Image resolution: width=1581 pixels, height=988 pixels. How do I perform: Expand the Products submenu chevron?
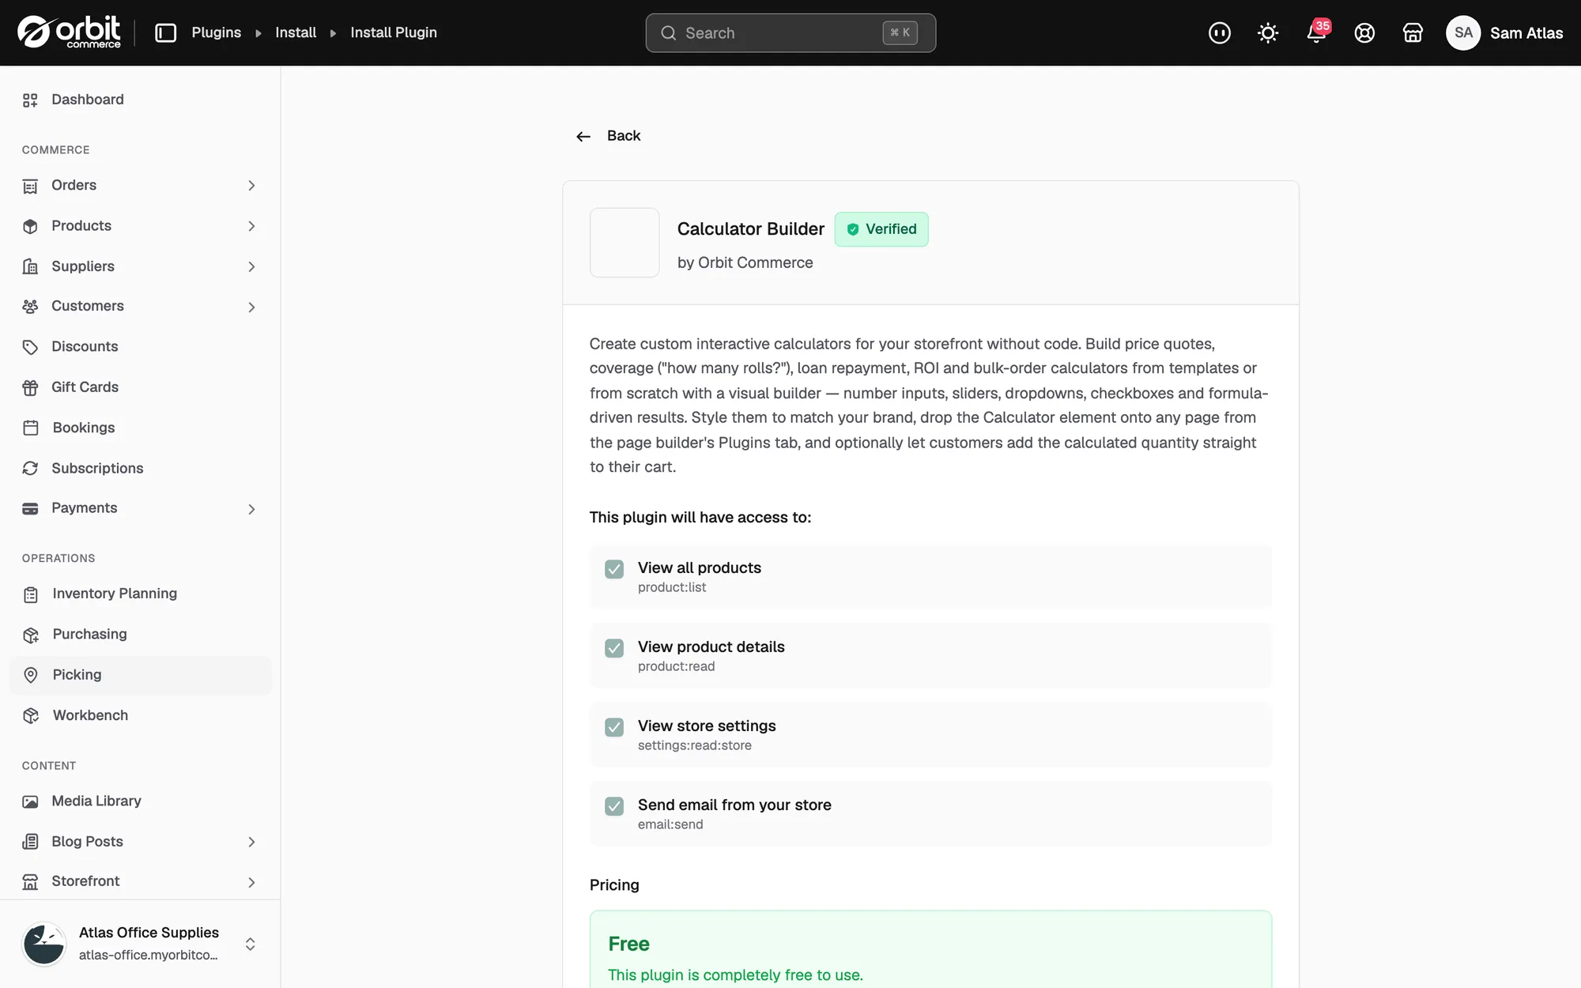coord(251,226)
